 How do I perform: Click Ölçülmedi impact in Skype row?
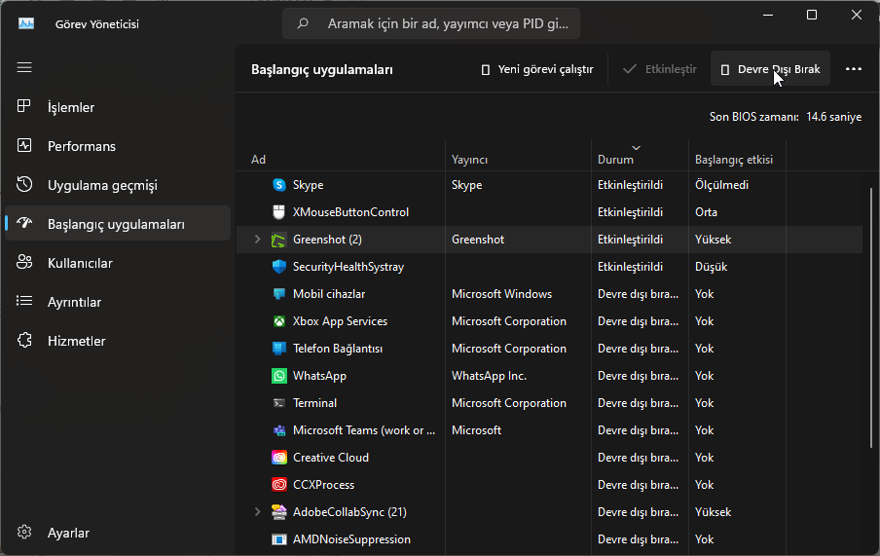pyautogui.click(x=721, y=185)
